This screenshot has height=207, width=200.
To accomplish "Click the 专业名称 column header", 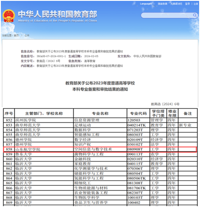I will 100,113.
